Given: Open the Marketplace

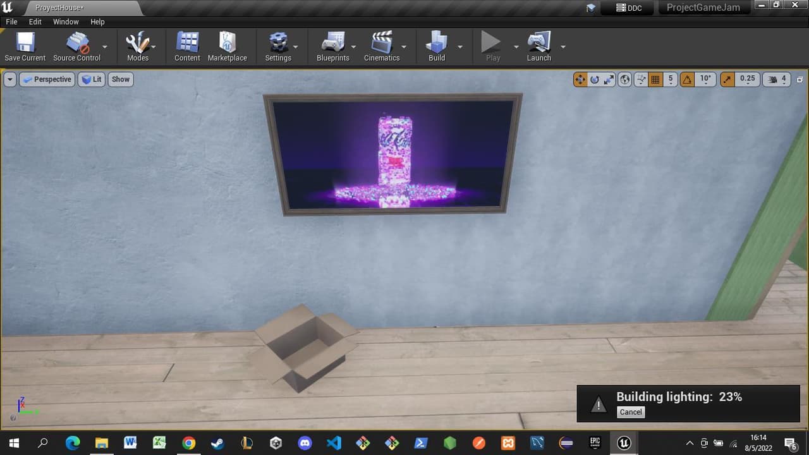Looking at the screenshot, I should pyautogui.click(x=228, y=47).
